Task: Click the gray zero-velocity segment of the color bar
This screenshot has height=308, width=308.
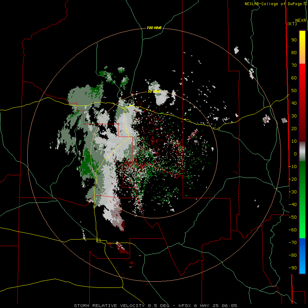Action: (x=302, y=152)
